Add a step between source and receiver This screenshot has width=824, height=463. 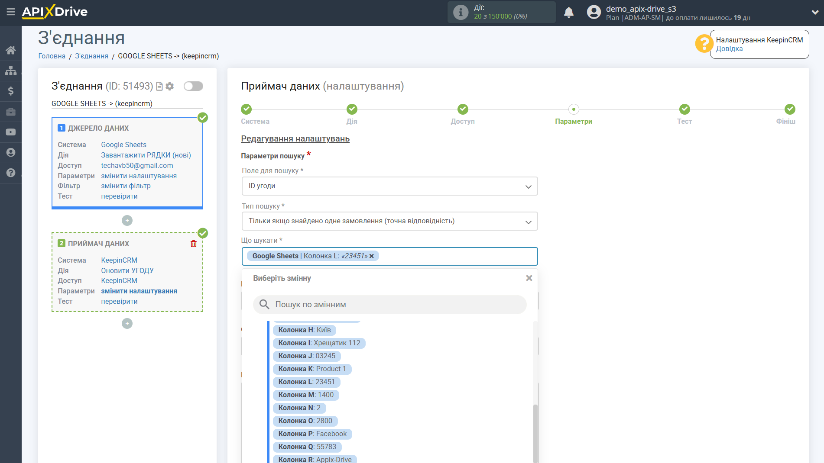127,221
